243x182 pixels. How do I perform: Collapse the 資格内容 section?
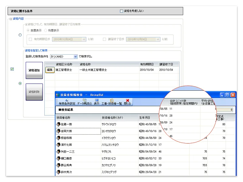pyautogui.click(x=11, y=19)
